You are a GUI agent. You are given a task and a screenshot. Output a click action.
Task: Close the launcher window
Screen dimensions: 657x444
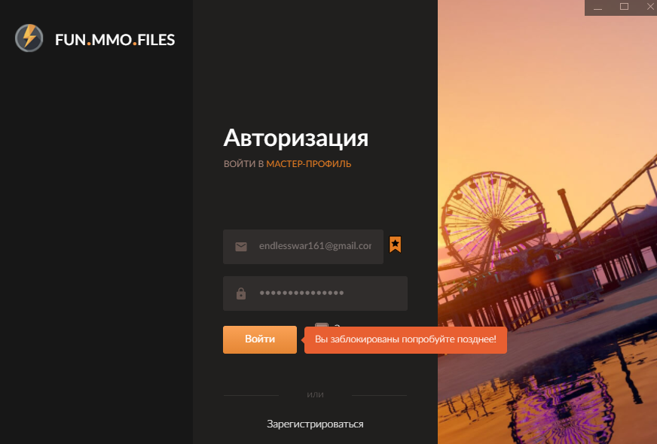(x=647, y=7)
